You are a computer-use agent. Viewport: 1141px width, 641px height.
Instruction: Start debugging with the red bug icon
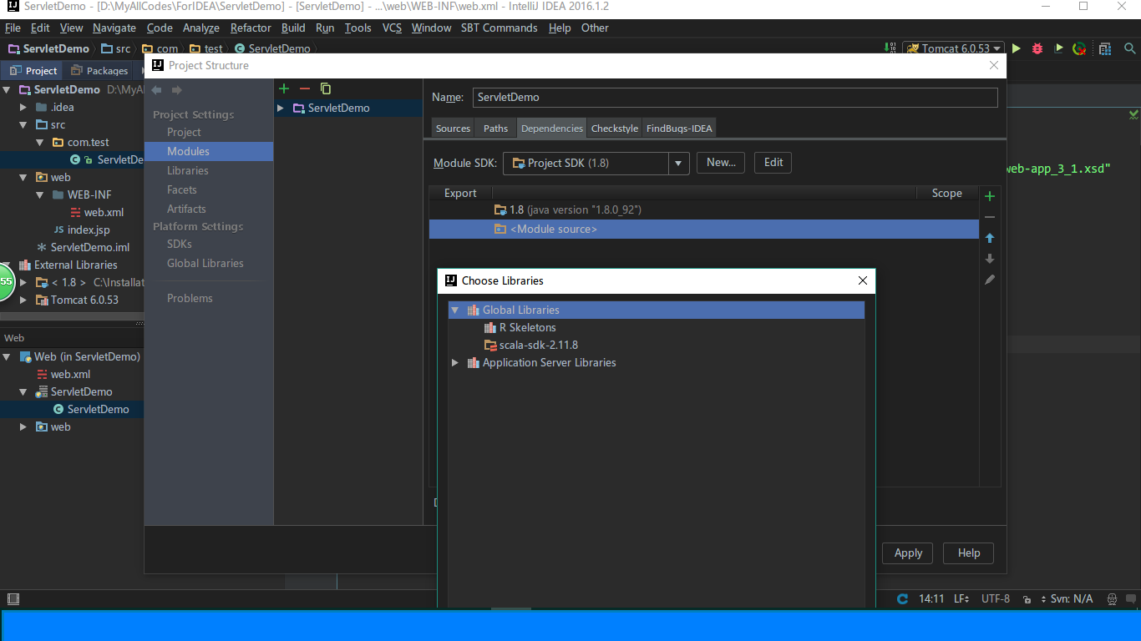pos(1037,48)
